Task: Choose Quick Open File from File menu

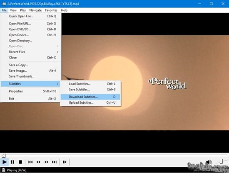Action: pyautogui.click(x=30, y=16)
